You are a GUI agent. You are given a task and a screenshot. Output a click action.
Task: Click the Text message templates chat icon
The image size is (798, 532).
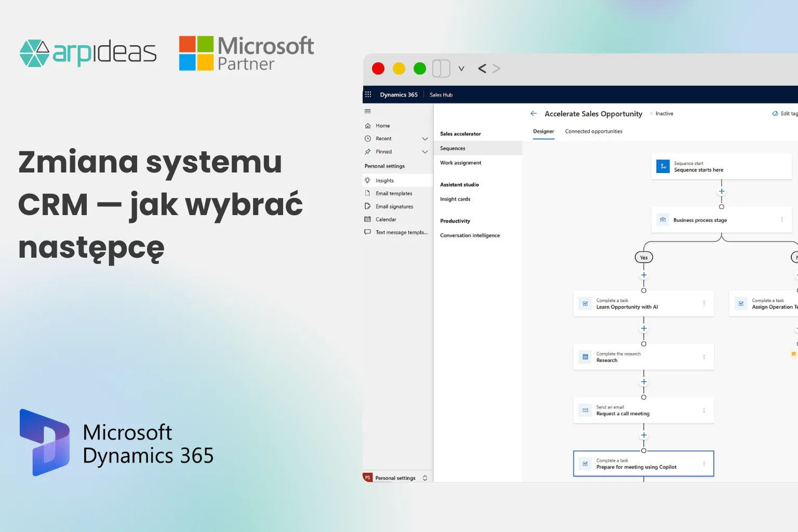point(368,232)
